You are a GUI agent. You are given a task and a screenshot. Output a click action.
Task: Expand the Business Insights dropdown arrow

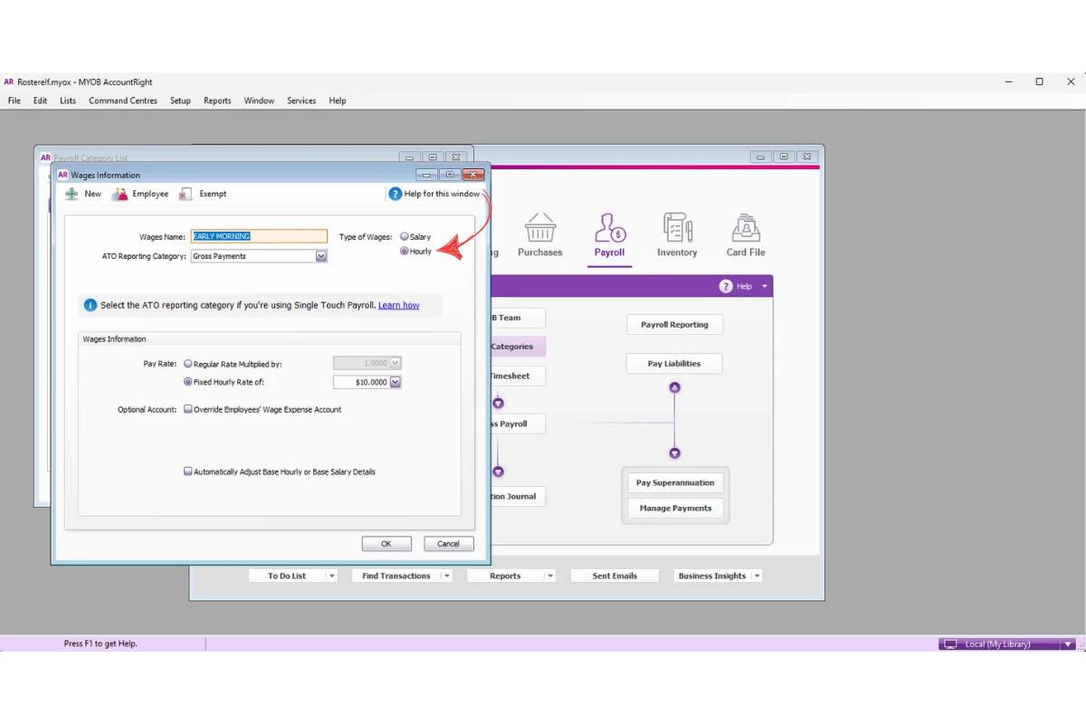pos(757,576)
